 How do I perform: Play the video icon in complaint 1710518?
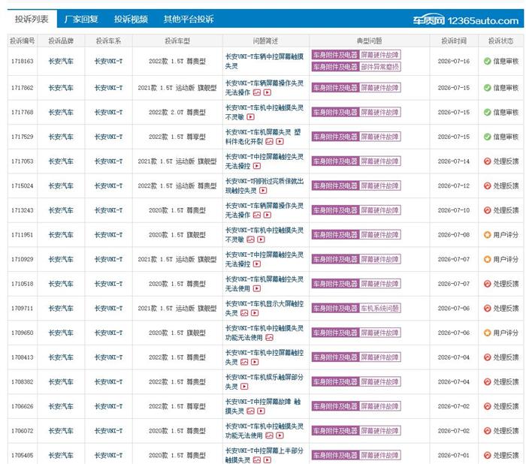(x=257, y=288)
